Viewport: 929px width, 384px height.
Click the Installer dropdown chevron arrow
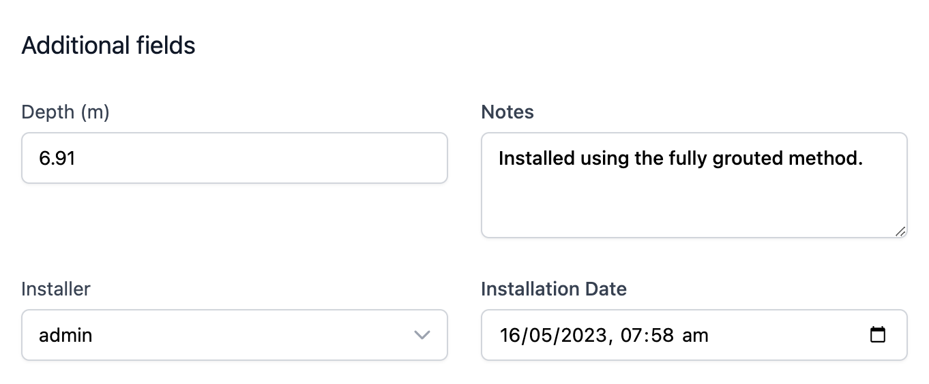coord(422,335)
